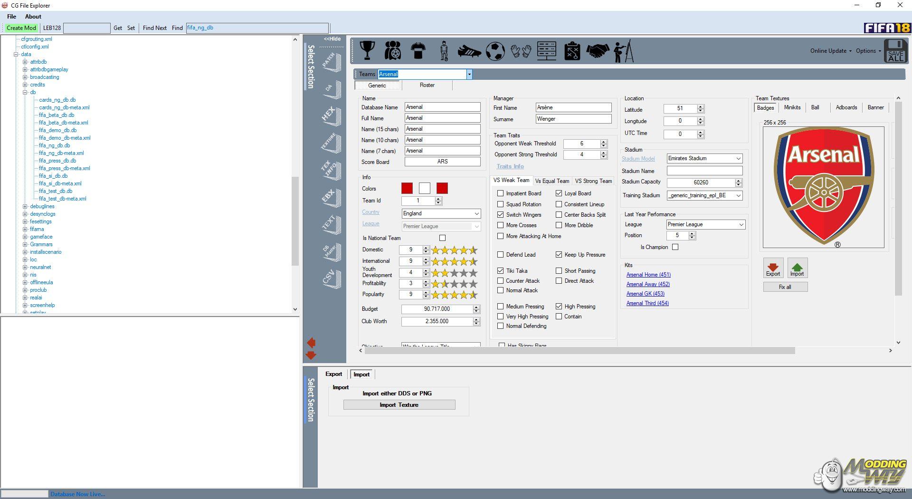Open the Arsenal Home (451) kit link
This screenshot has height=499, width=912.
tap(648, 275)
